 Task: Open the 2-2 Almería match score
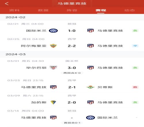tap(72, 46)
